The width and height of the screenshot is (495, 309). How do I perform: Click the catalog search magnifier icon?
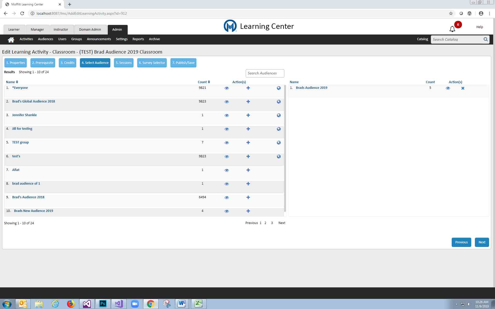(485, 39)
